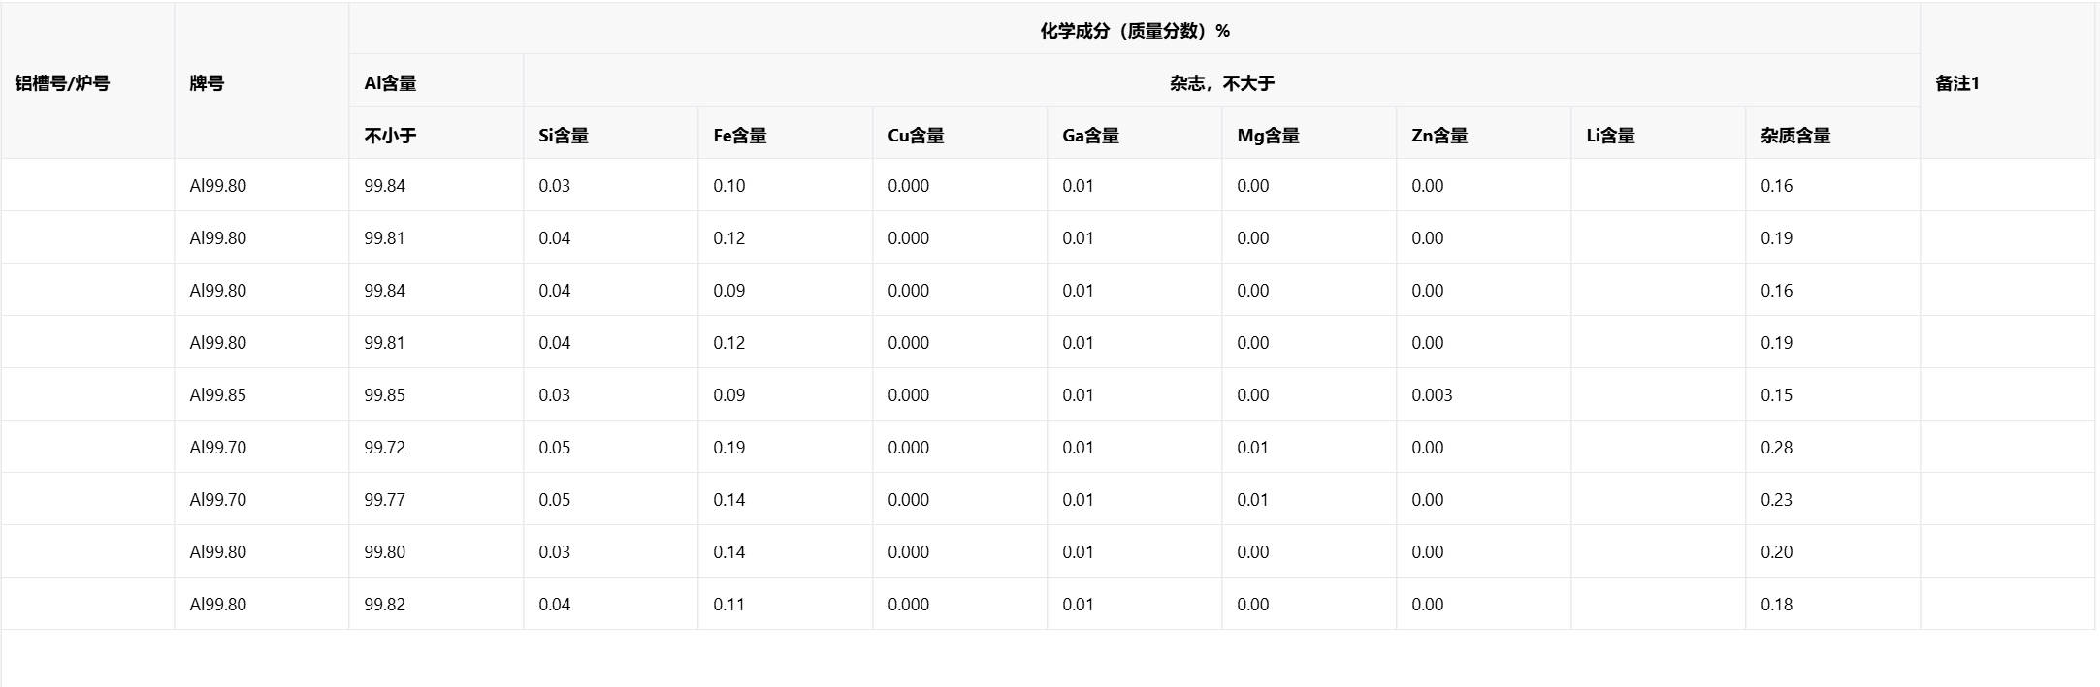Image resolution: width=2100 pixels, height=687 pixels.
Task: Select the Mg含量 column header
Action: [1268, 136]
